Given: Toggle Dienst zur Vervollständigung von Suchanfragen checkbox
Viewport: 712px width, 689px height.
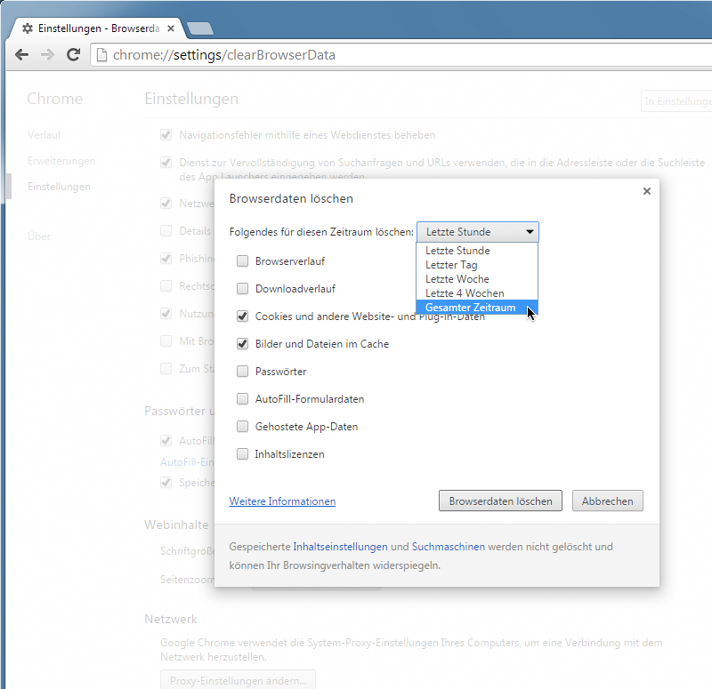Looking at the screenshot, I should tap(166, 163).
